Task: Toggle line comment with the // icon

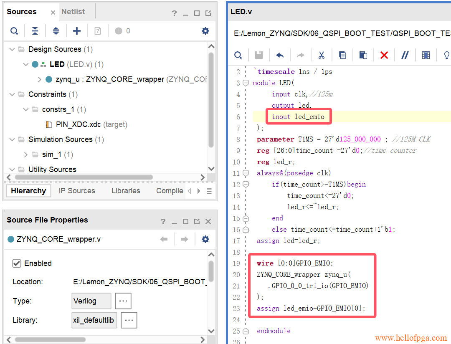Action: (x=405, y=55)
